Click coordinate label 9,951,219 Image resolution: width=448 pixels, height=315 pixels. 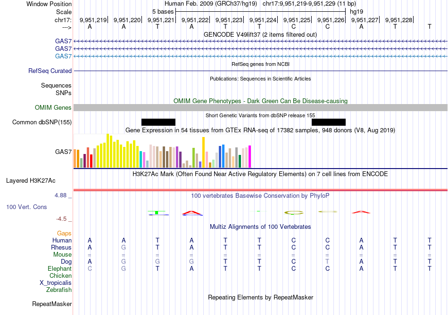93,20
